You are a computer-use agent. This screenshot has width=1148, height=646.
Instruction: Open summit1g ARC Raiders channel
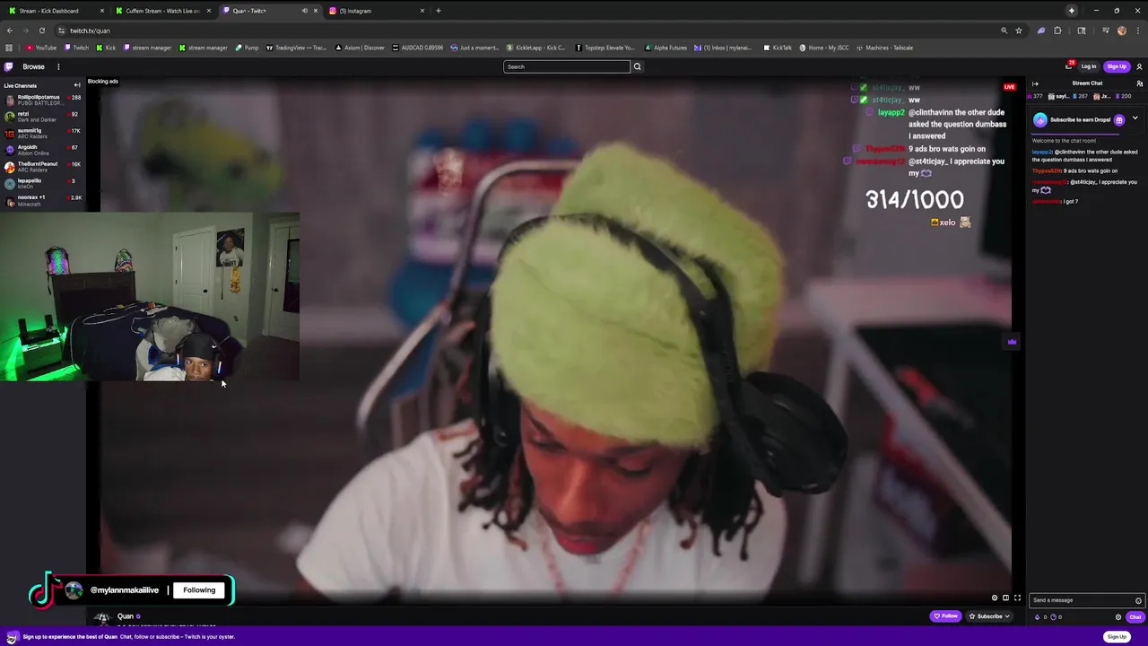click(42, 133)
